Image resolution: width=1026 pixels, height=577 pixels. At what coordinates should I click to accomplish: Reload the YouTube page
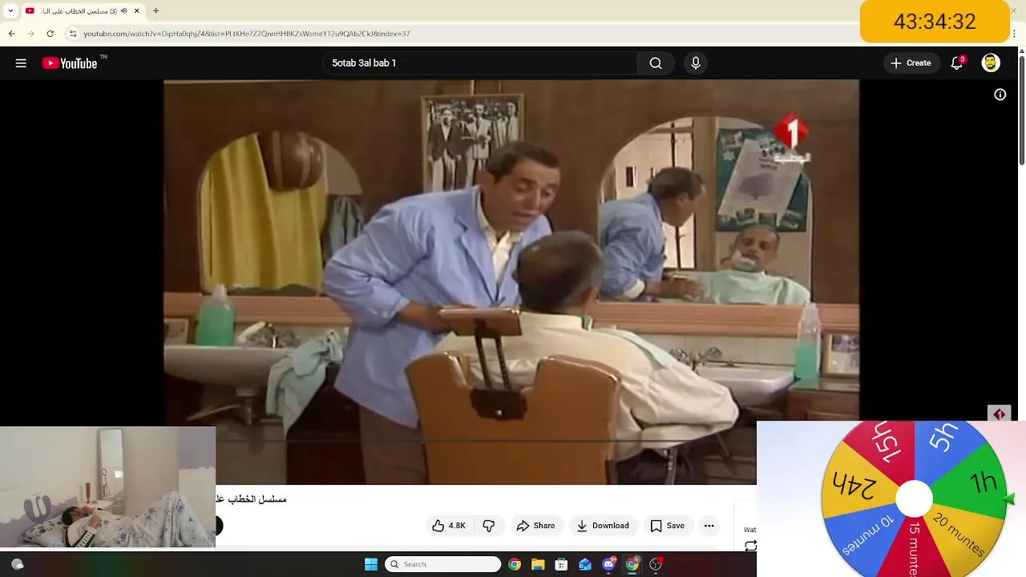point(50,34)
